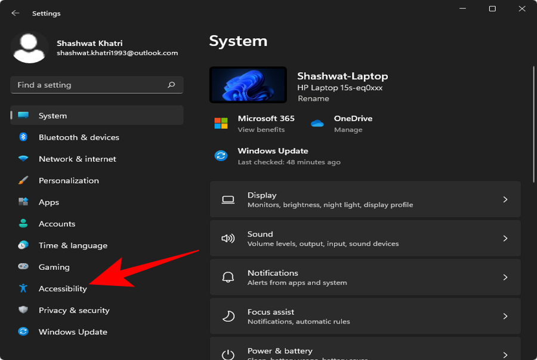Click the Apps icon in sidebar

pyautogui.click(x=23, y=202)
